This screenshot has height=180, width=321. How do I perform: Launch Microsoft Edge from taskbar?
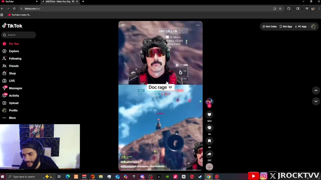tap(68, 177)
